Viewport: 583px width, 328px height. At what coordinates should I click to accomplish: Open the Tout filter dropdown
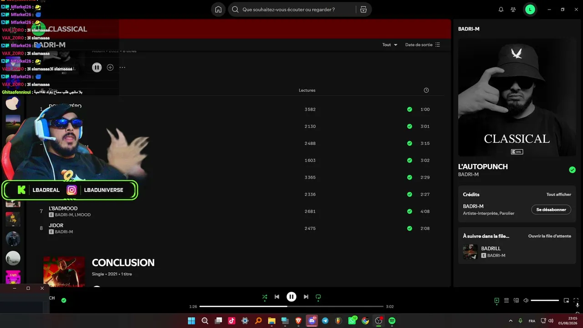[x=390, y=45]
